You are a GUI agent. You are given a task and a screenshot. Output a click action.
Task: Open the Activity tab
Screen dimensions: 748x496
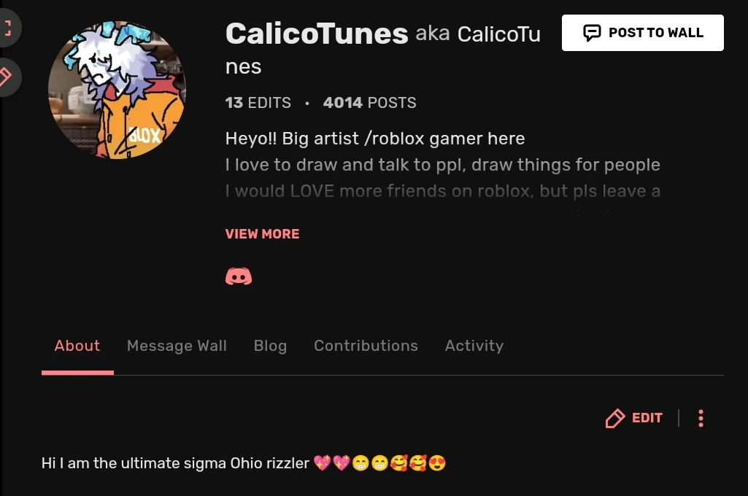(x=474, y=346)
